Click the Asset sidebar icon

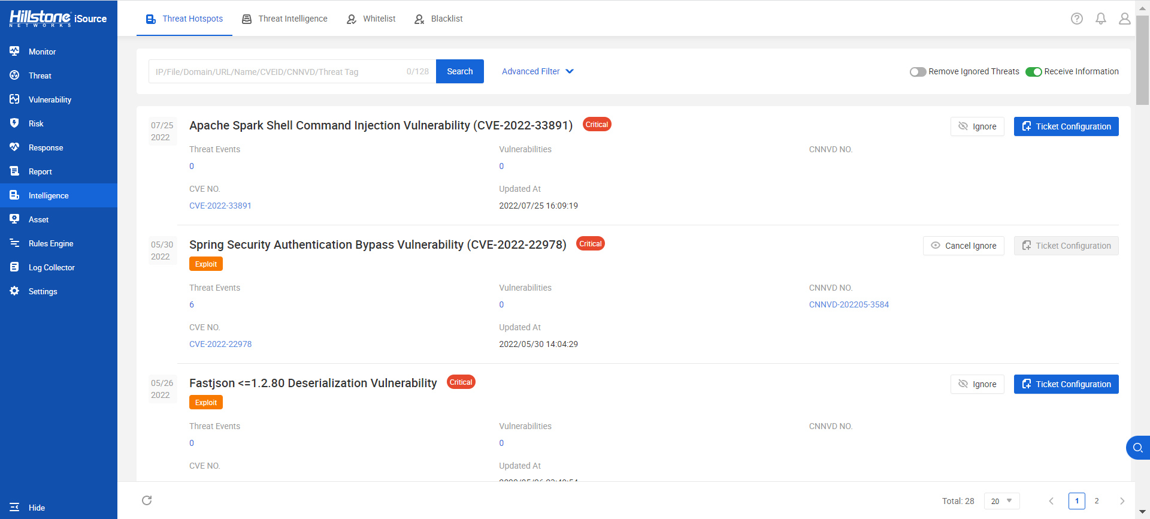14,219
